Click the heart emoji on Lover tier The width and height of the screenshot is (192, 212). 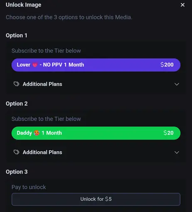click(x=35, y=65)
